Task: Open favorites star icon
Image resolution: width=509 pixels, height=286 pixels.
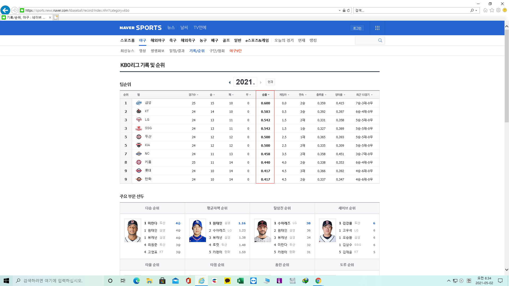Action: click(x=492, y=10)
